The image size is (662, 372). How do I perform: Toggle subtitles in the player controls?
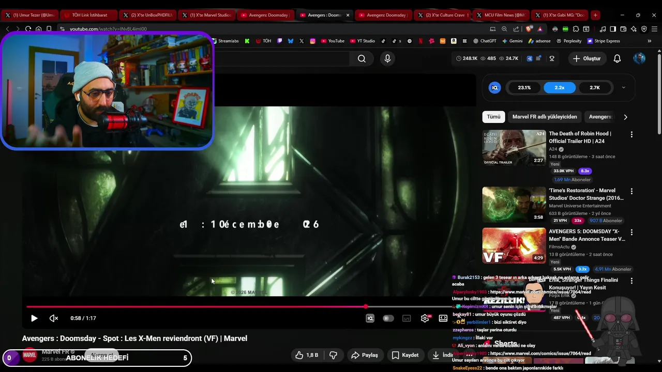[407, 318]
